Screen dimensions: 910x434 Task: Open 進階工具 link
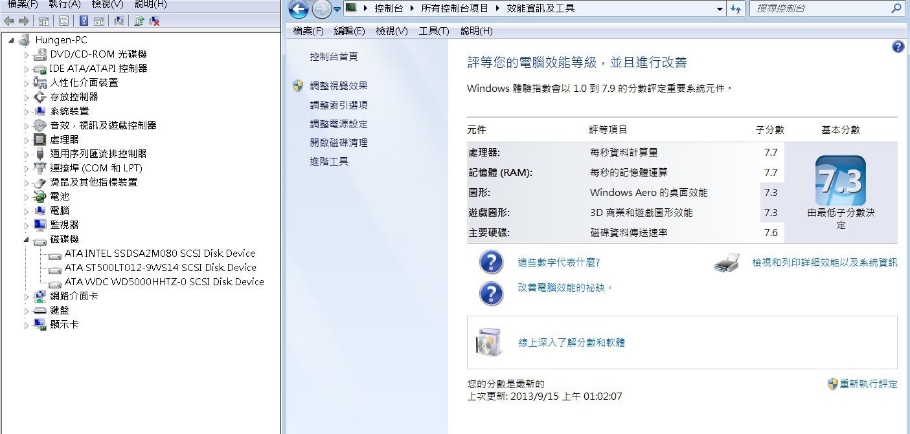329,161
